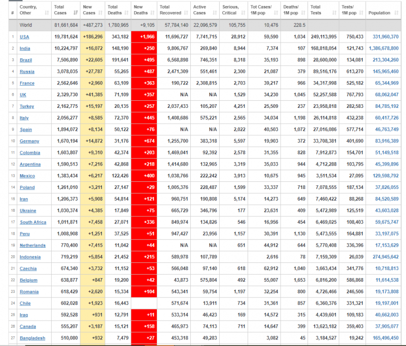The height and width of the screenshot is (346, 406).
Task: Sort table by Total Tests arrow icon
Action: [x=334, y=13]
